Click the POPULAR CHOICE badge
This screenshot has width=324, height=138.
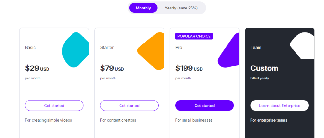194,36
